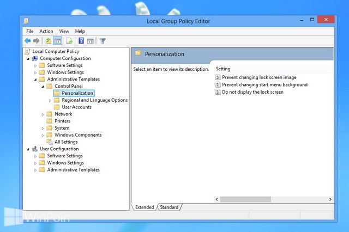349x232 pixels.
Task: Click policy icon beside Prevent changing start menu background
Action: click(x=218, y=84)
